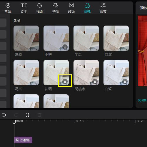This screenshot has width=147, height=147.
Task: Open the 调节 adjustments tab
Action: pos(103,8)
